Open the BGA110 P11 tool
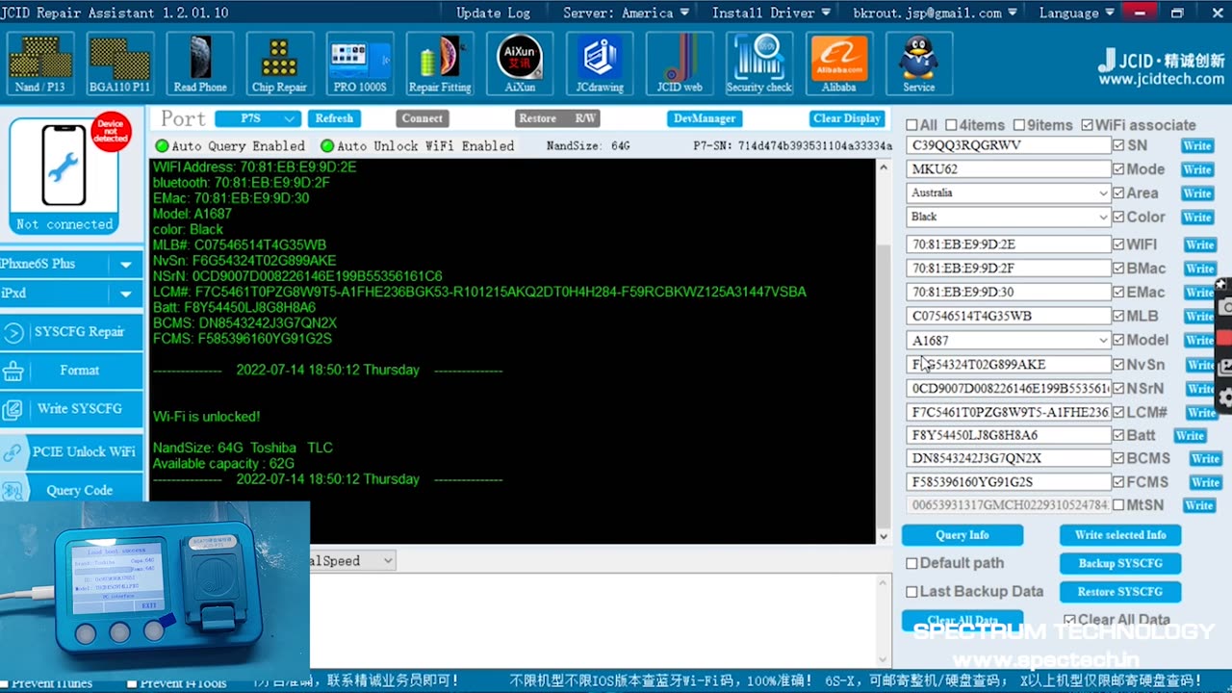 (x=120, y=64)
